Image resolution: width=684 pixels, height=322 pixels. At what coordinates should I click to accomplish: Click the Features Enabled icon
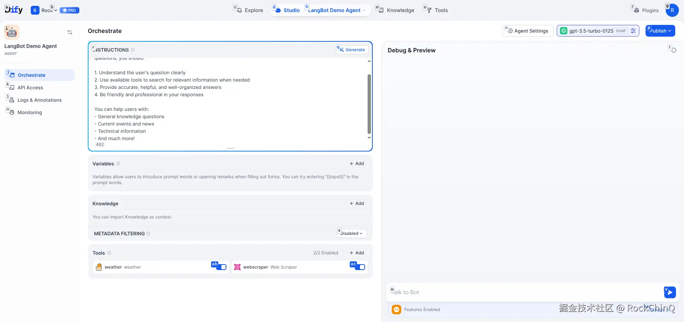397,310
